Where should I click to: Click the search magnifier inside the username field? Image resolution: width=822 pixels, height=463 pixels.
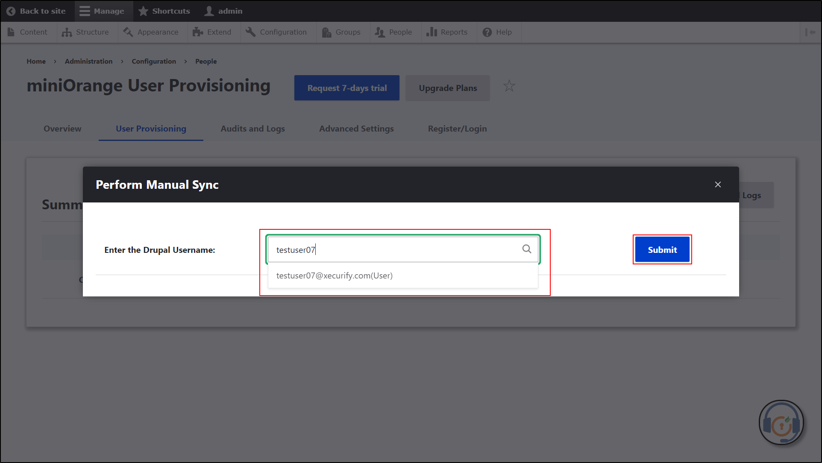pyautogui.click(x=526, y=249)
